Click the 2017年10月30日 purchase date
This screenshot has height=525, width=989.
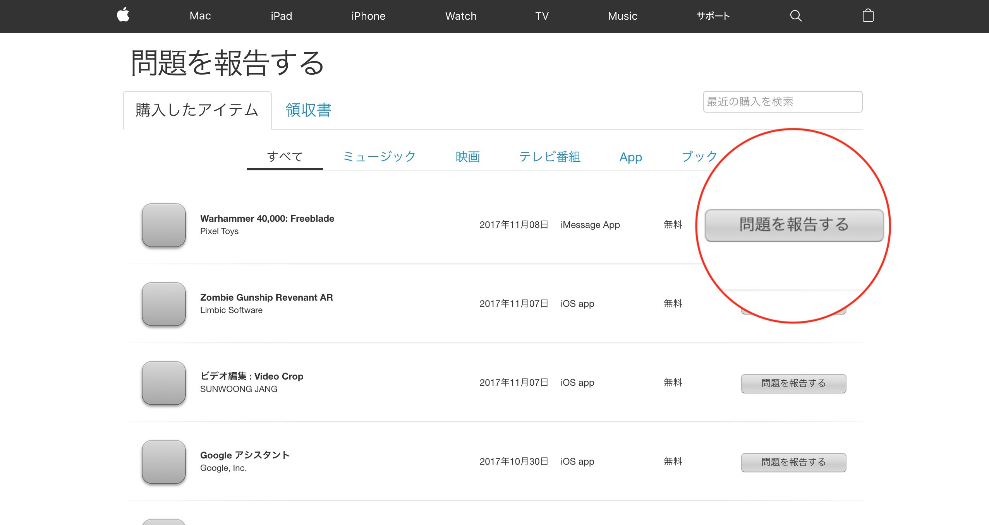(x=514, y=462)
